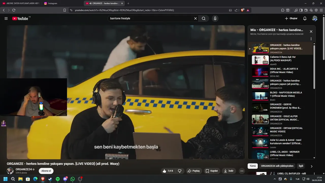Play ORGANIZE - GERIYE DONEMEM from the mix
Image resolution: width=325 pixels, height=183 pixels.
281,108
